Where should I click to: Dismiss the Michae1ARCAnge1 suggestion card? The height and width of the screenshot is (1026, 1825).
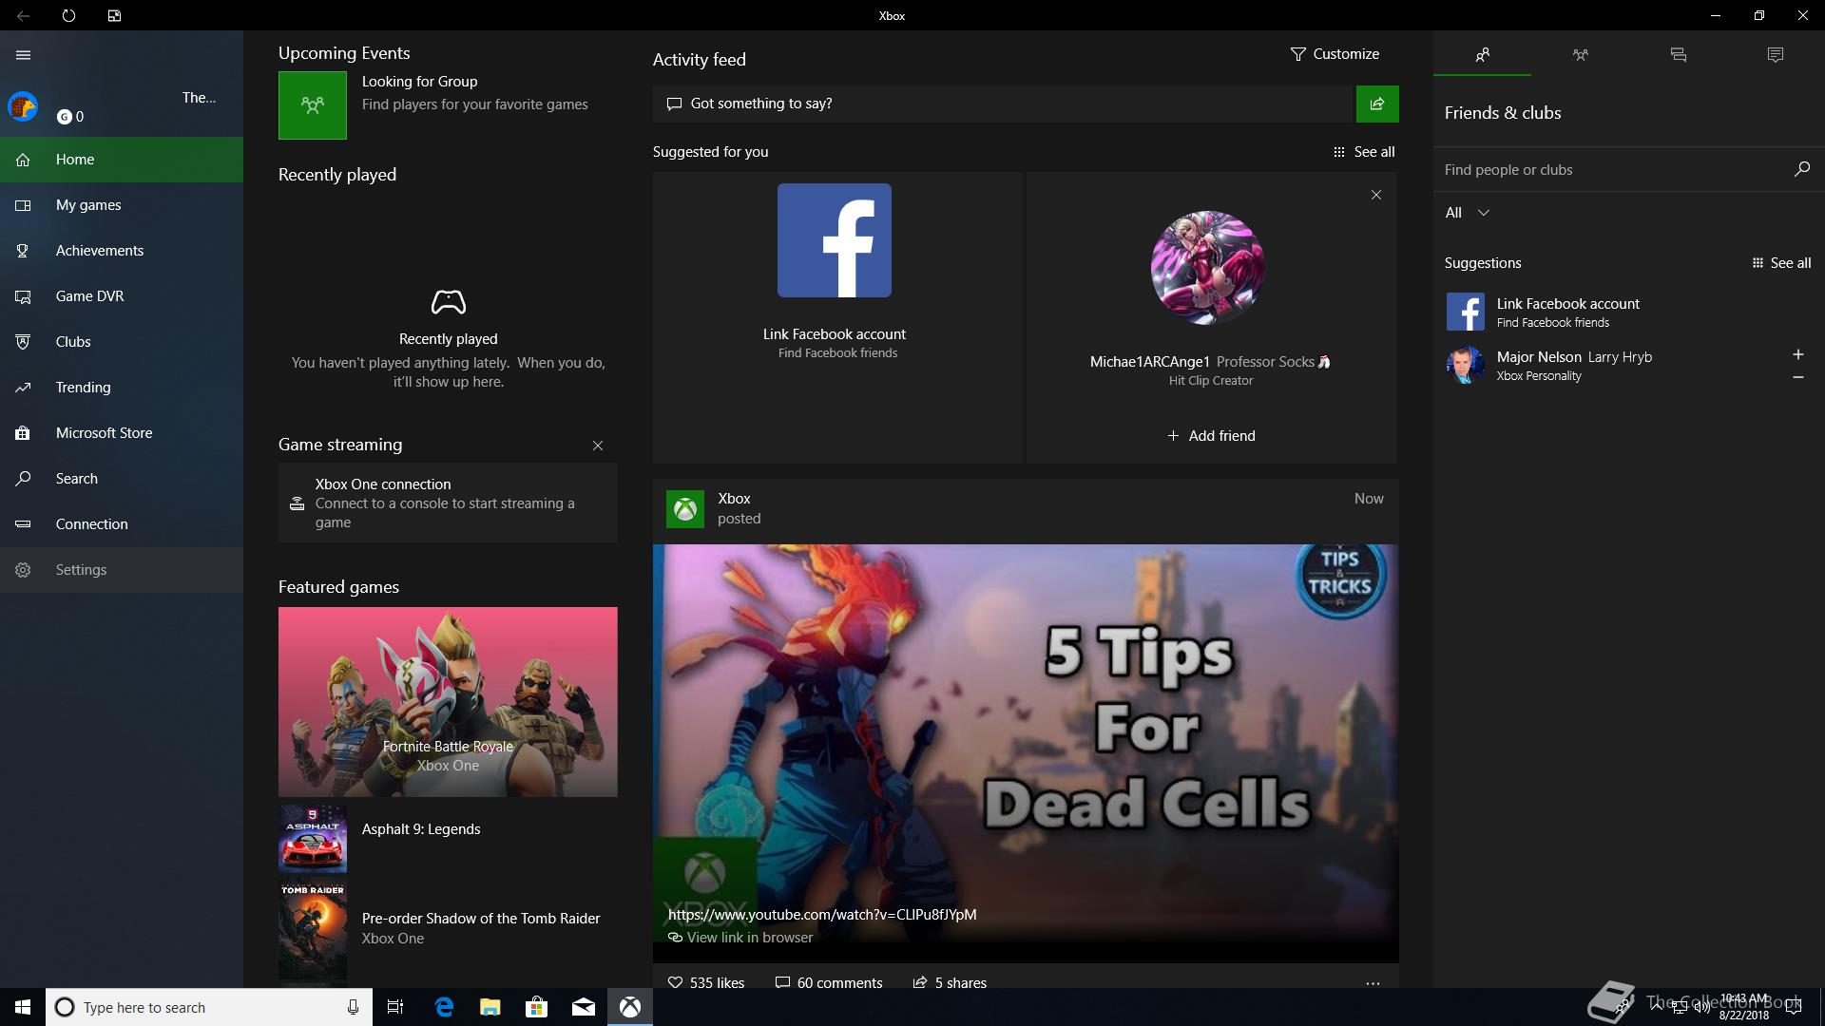click(x=1376, y=195)
